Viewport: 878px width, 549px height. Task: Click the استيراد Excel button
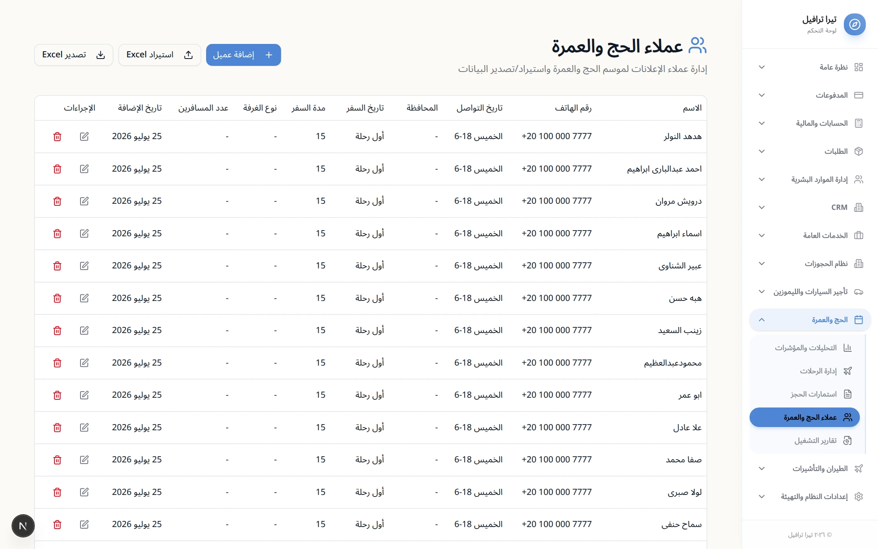(160, 55)
